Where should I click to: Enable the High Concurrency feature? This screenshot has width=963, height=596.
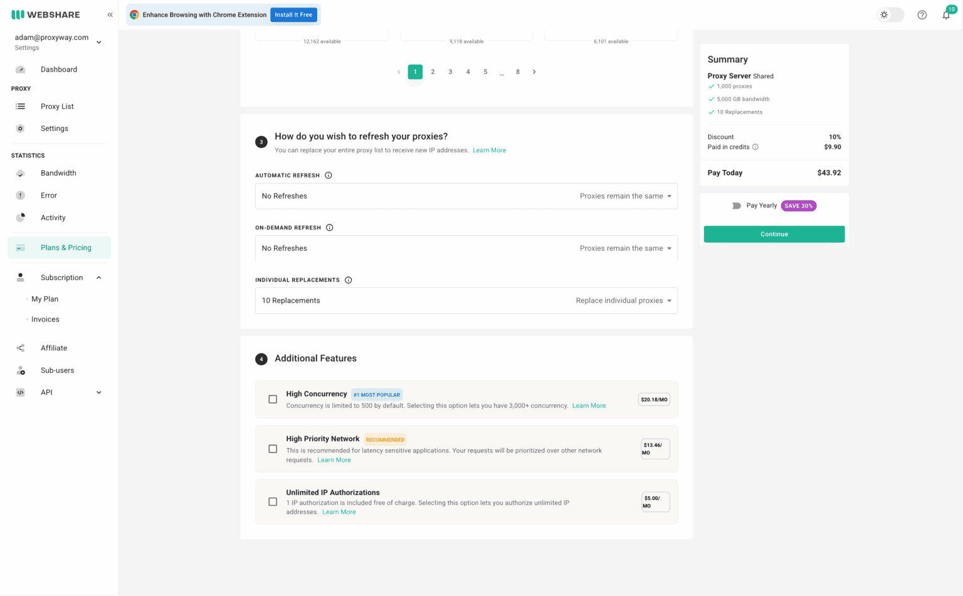click(x=273, y=399)
